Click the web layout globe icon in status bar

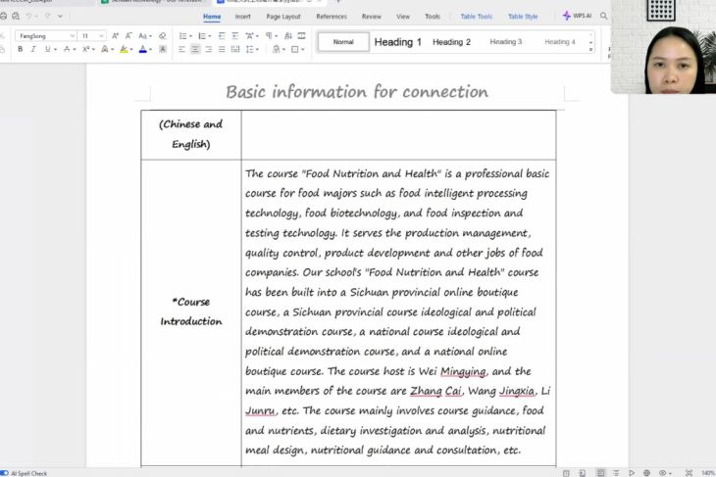coord(646,473)
